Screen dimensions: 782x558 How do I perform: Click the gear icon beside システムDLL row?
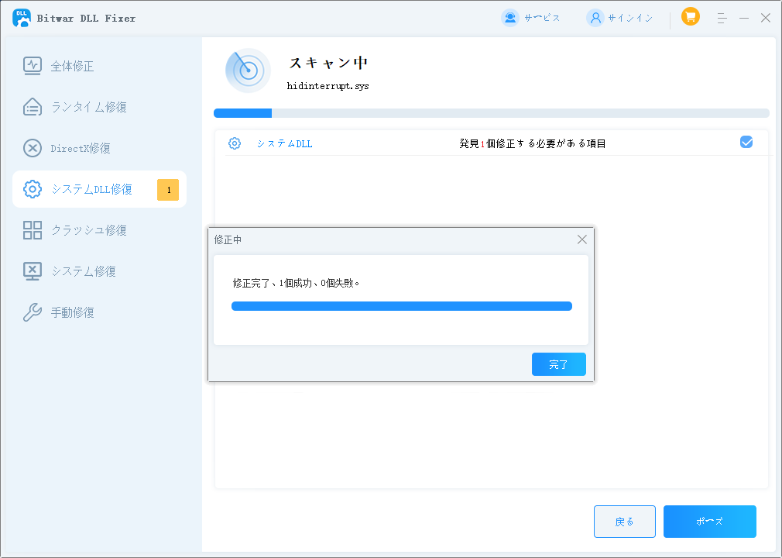coord(235,143)
